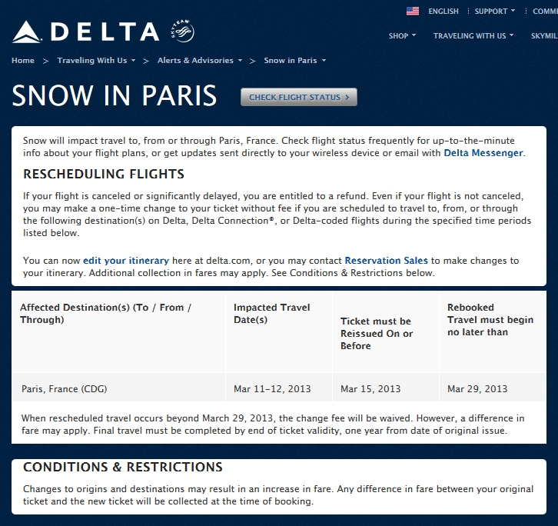
Task: Expand the Traveling With Us breadcrumb
Action: [x=96, y=60]
